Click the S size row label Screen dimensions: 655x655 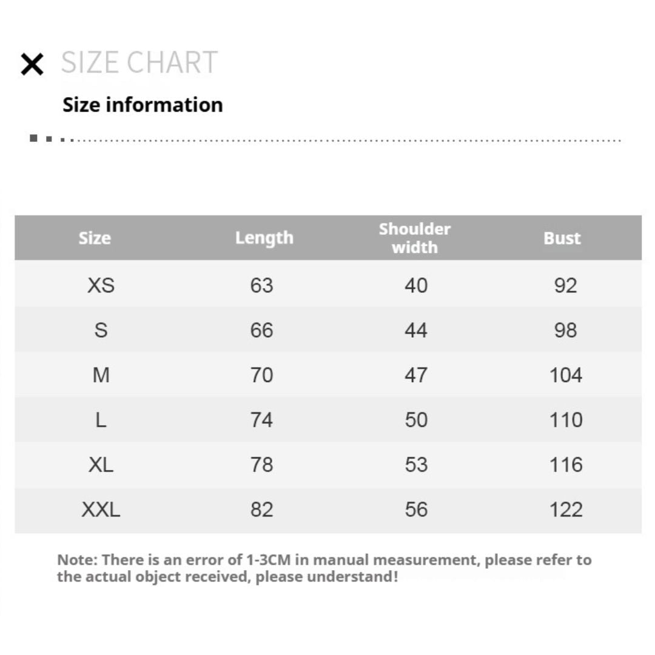point(101,330)
